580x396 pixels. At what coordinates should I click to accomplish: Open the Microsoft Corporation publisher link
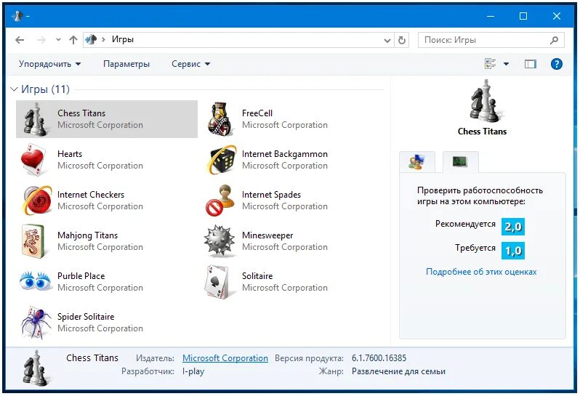coord(225,358)
